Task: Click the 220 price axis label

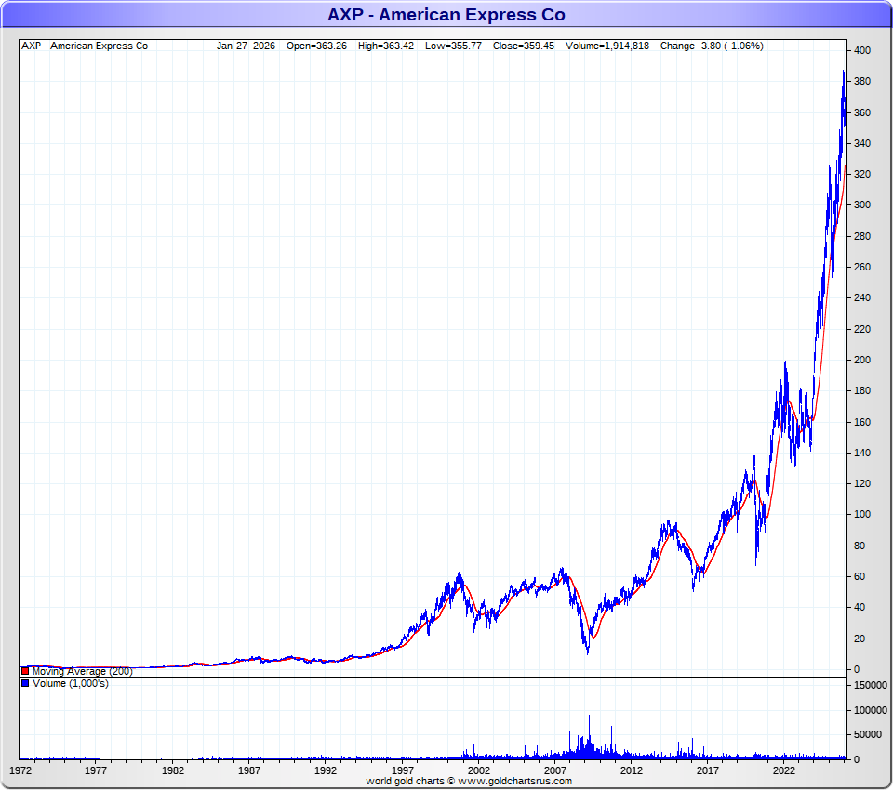Action: point(862,329)
